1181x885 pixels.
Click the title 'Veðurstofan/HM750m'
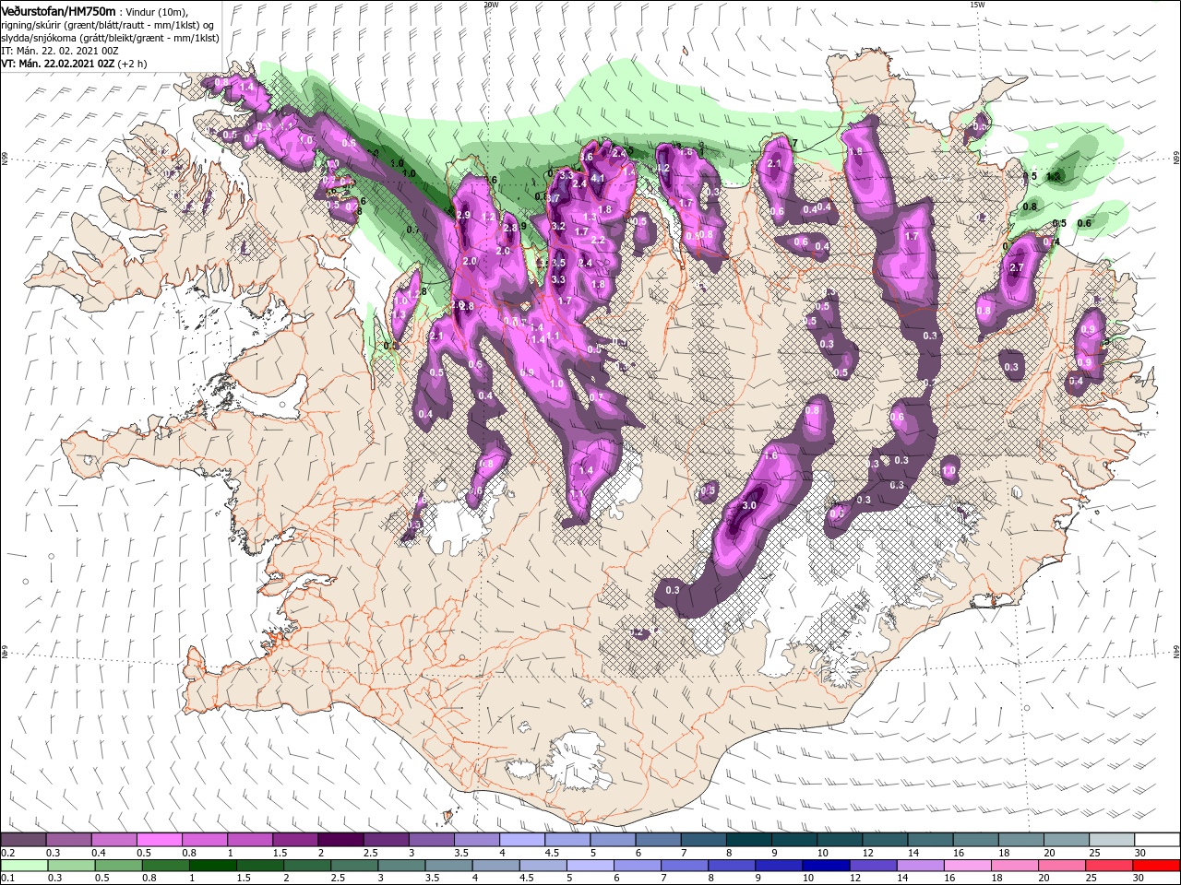tap(58, 10)
